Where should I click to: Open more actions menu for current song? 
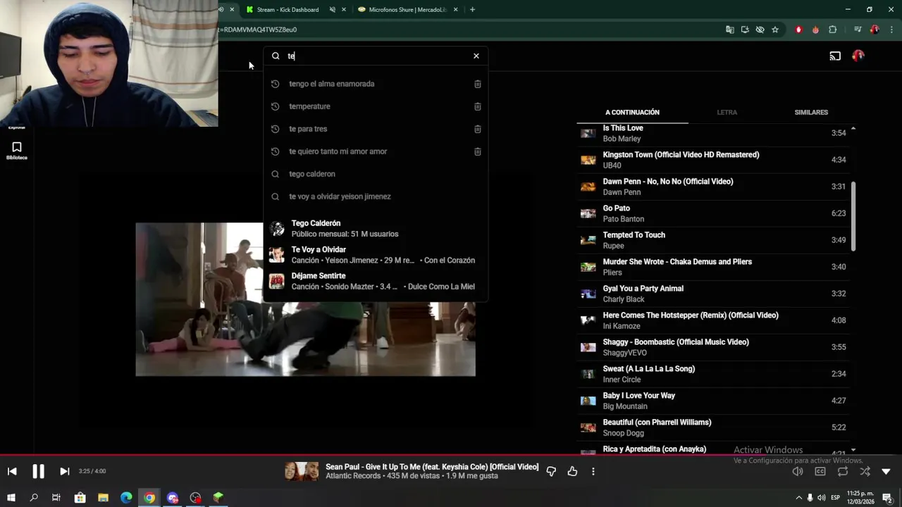[593, 471]
